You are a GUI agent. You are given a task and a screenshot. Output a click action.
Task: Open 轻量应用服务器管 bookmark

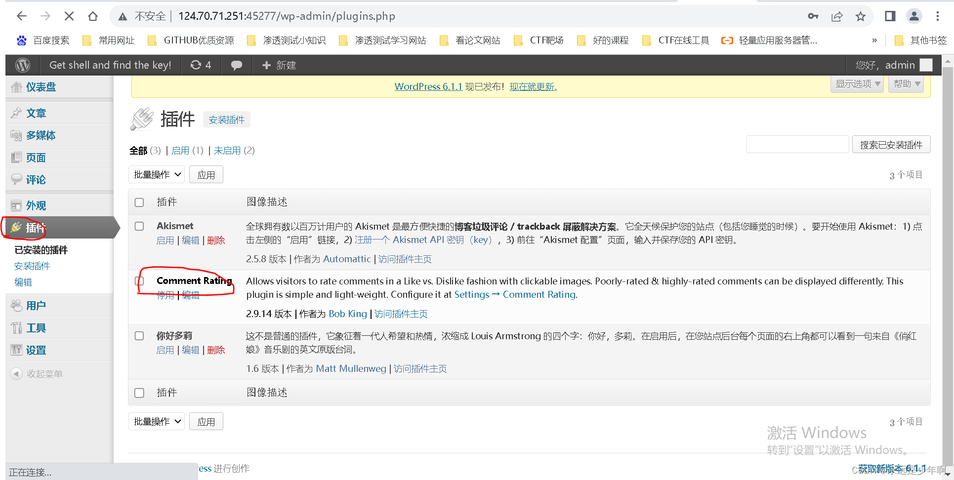[x=769, y=40]
